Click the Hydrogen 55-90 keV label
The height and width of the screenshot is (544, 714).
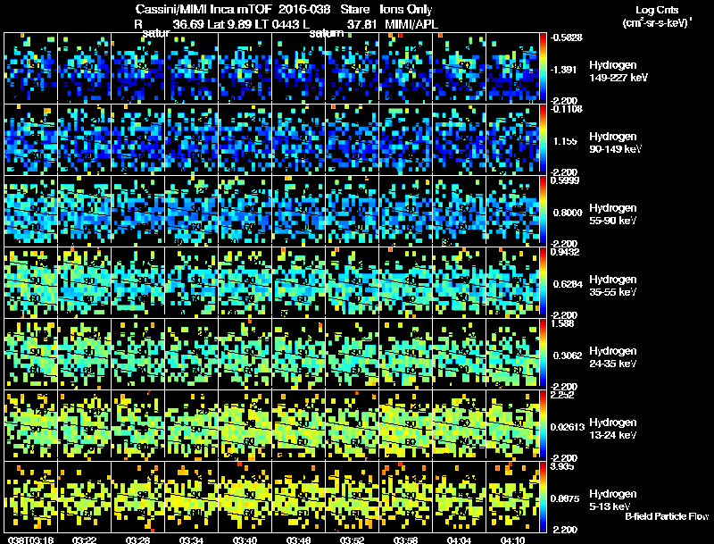[x=612, y=214]
